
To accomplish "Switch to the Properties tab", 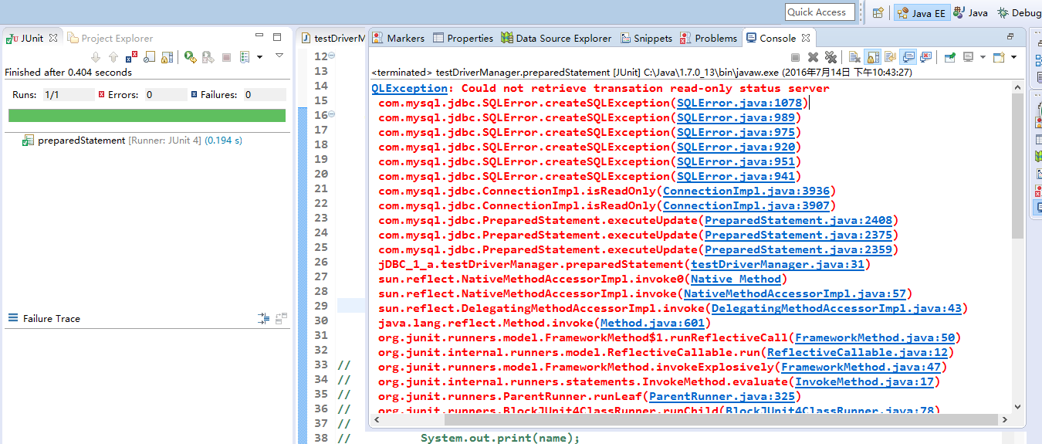I will point(463,38).
